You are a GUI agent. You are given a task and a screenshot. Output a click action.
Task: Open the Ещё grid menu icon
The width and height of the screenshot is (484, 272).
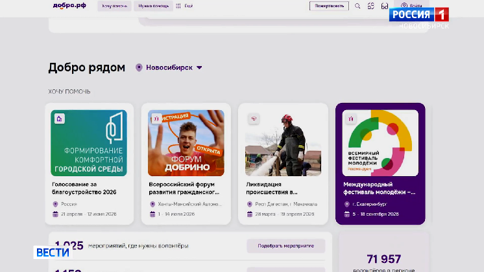pos(178,6)
